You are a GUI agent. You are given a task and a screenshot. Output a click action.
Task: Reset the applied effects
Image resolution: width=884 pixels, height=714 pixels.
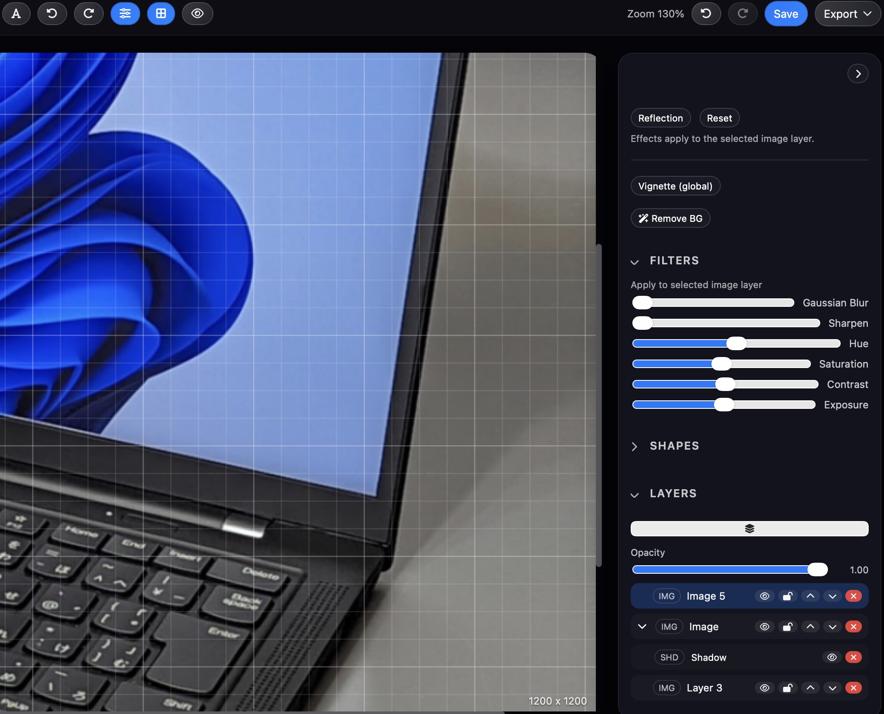pyautogui.click(x=719, y=118)
